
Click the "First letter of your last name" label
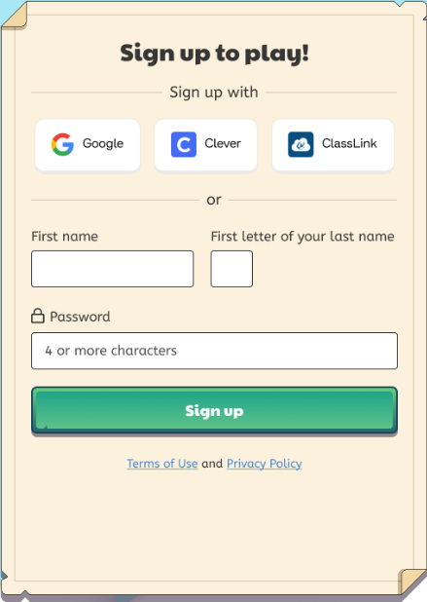pyautogui.click(x=302, y=237)
